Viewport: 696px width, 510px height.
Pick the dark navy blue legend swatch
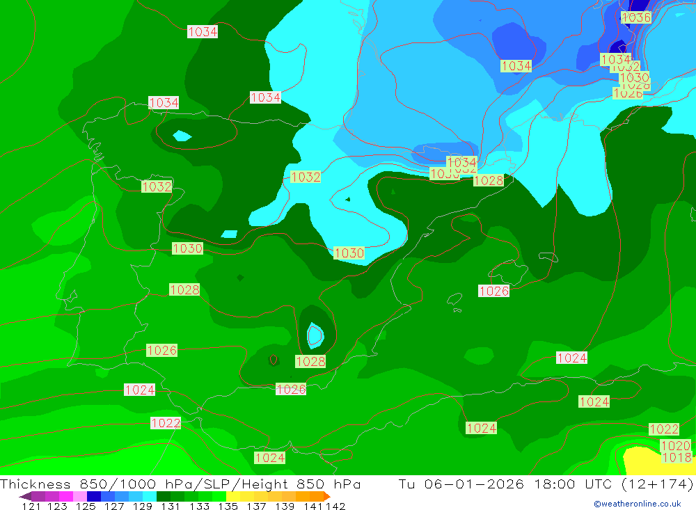click(94, 496)
